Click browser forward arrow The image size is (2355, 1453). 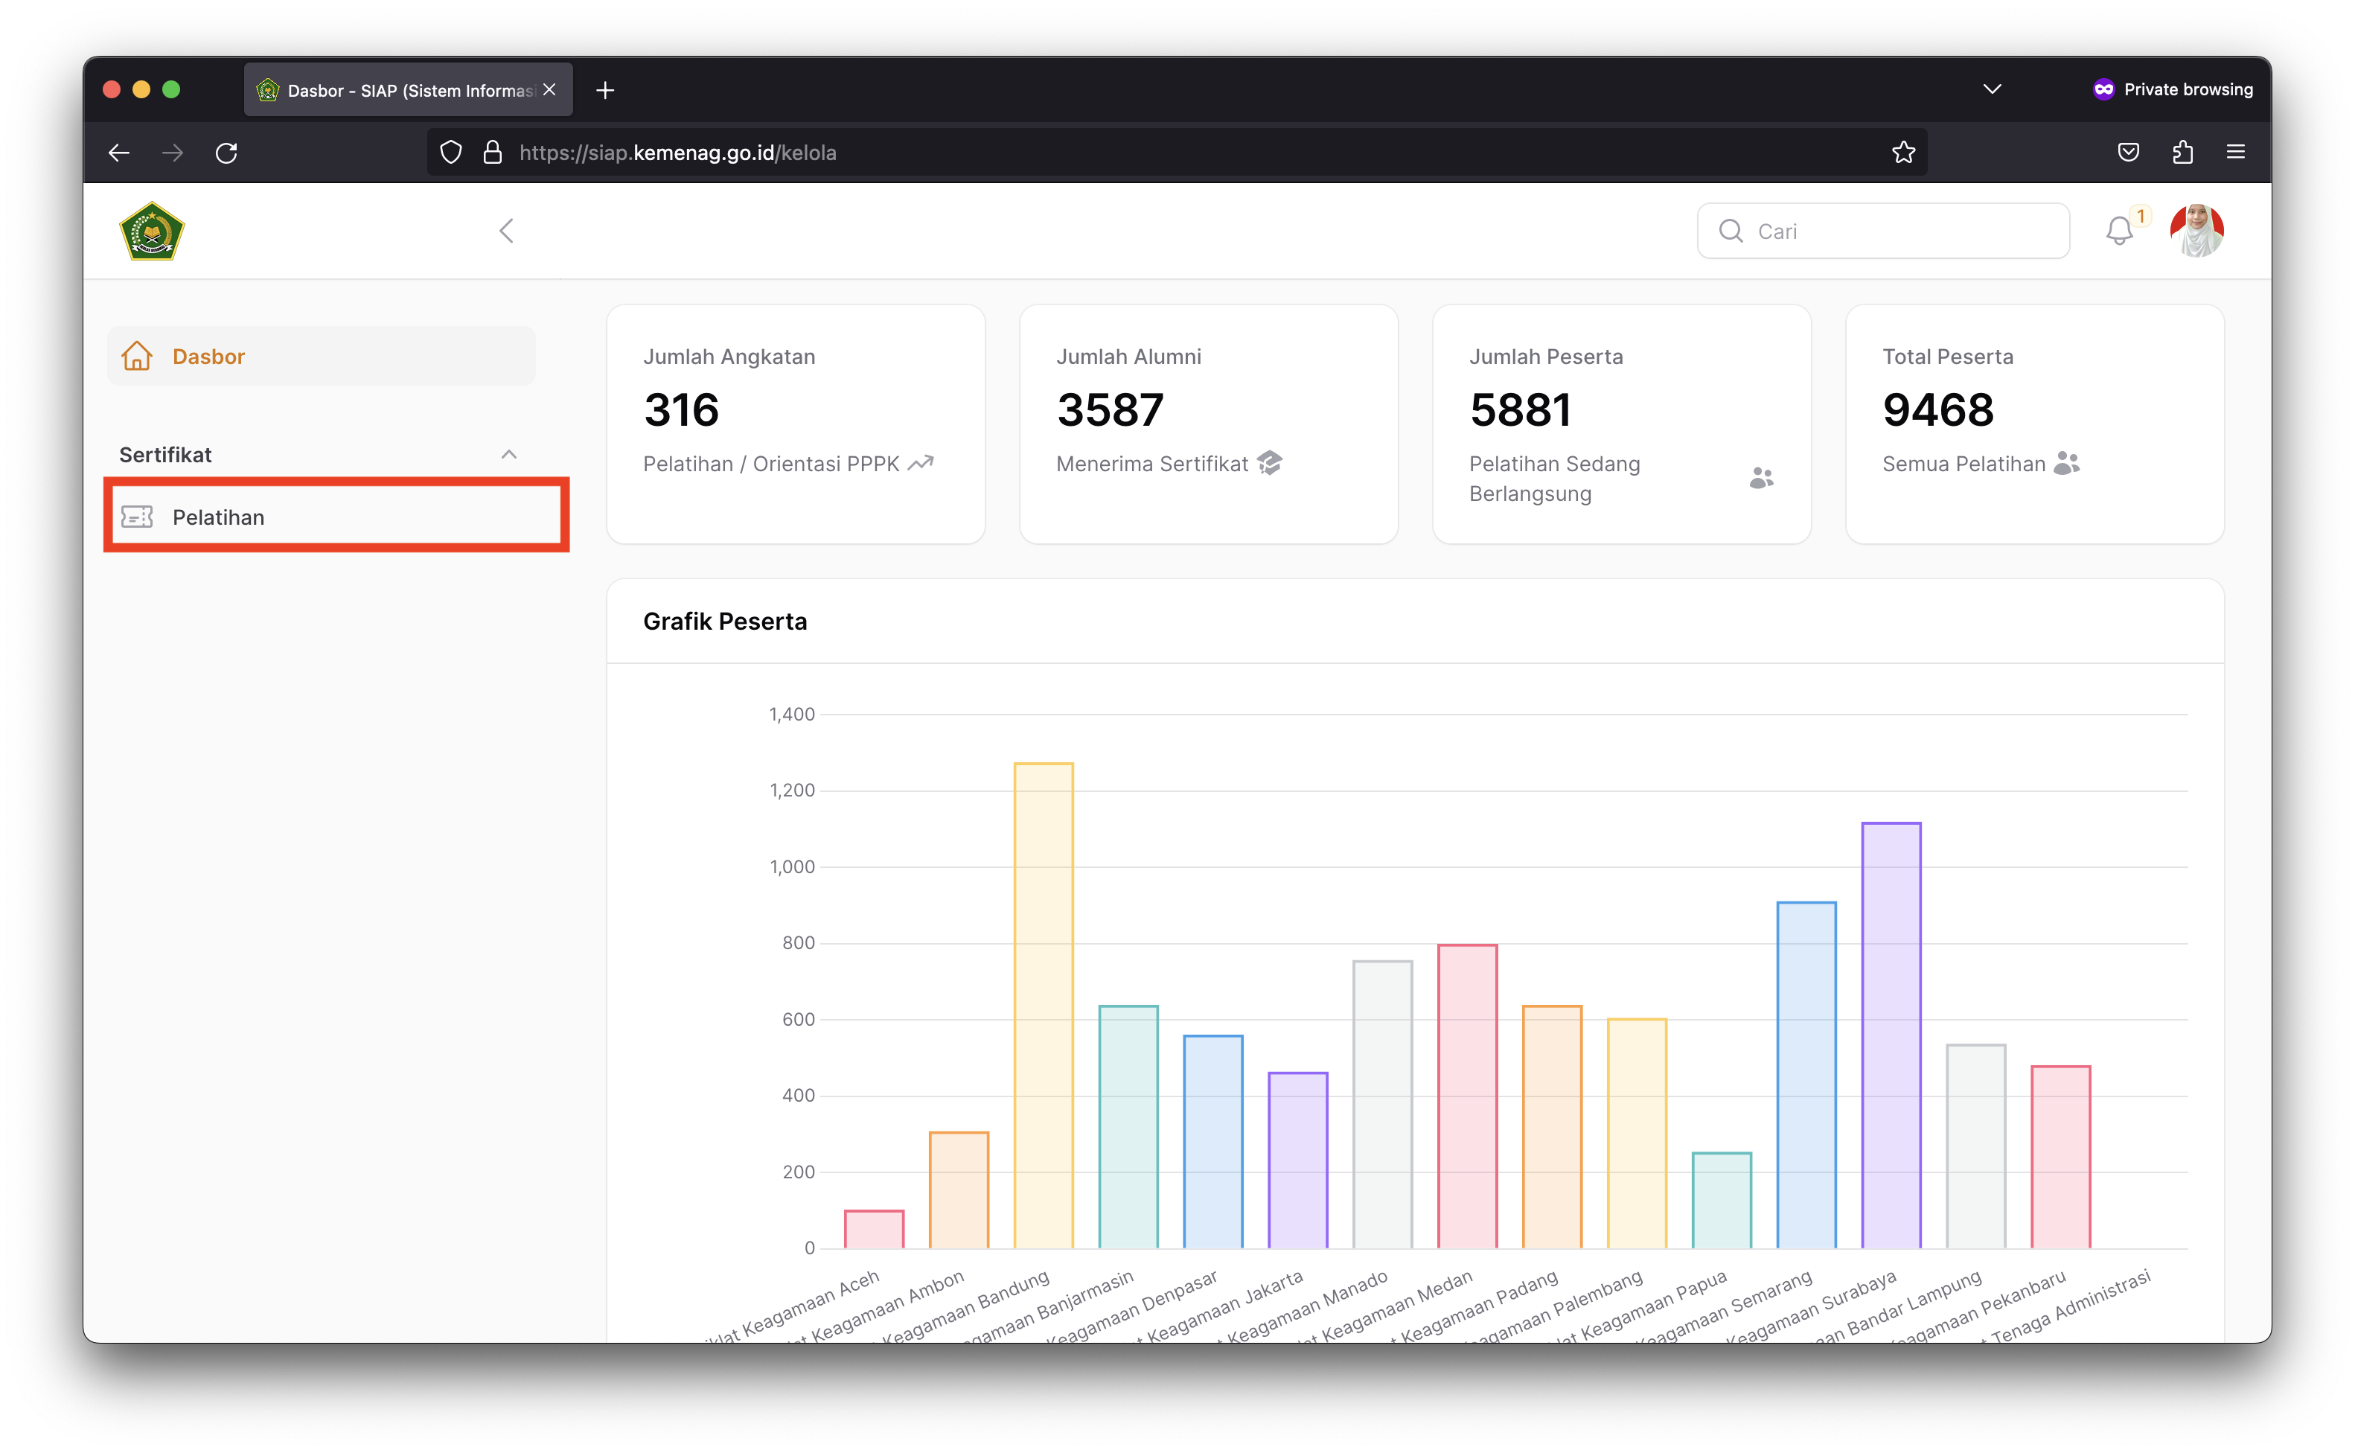coord(173,152)
